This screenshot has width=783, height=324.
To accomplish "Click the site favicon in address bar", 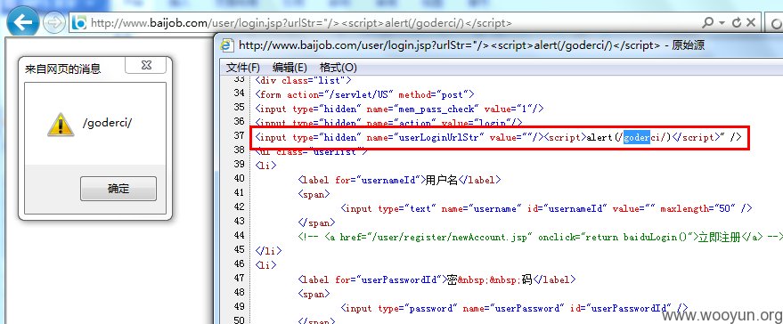I will coord(79,23).
